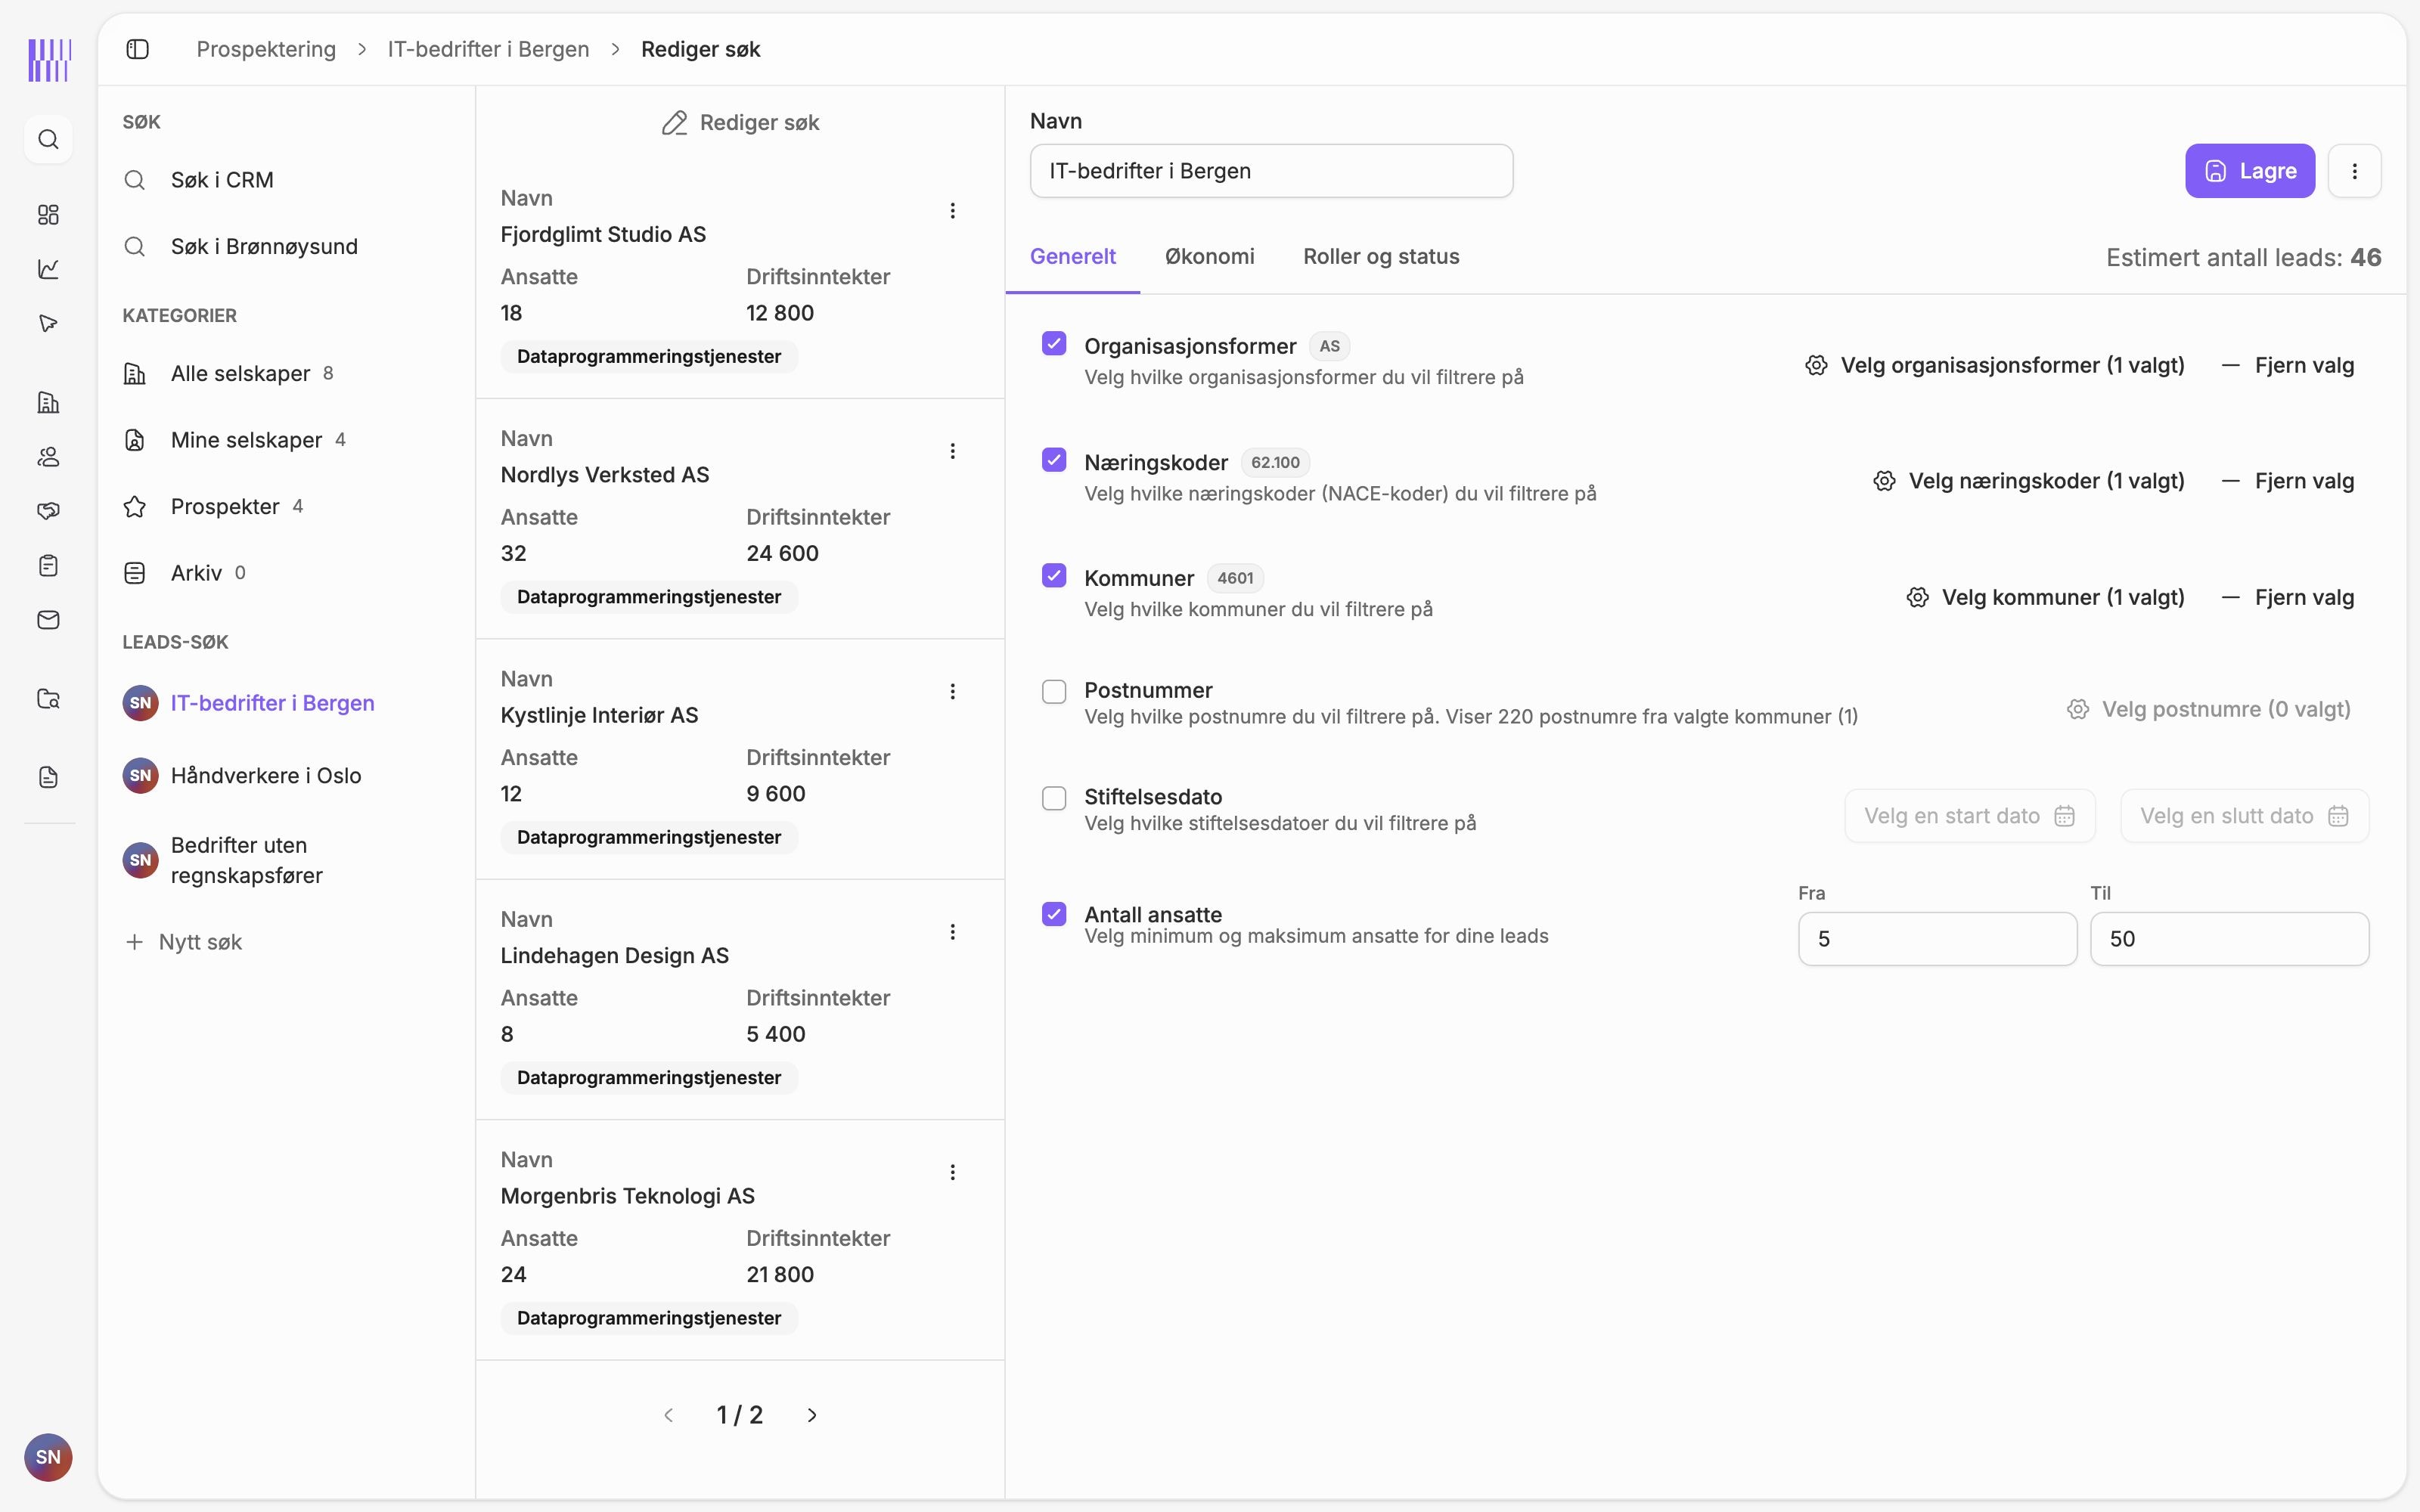
Task: Click the app logo in top-left
Action: [x=49, y=60]
